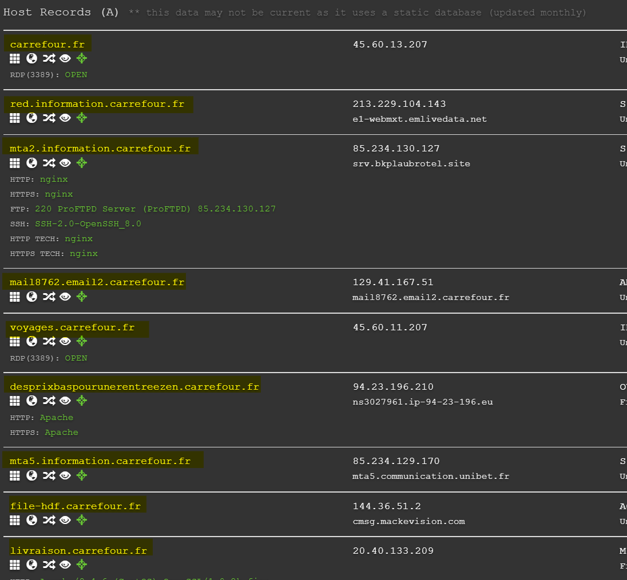Click reverse DNS ns3027961.ip-94-23-196.eu
The width and height of the screenshot is (627, 580).
click(x=423, y=402)
